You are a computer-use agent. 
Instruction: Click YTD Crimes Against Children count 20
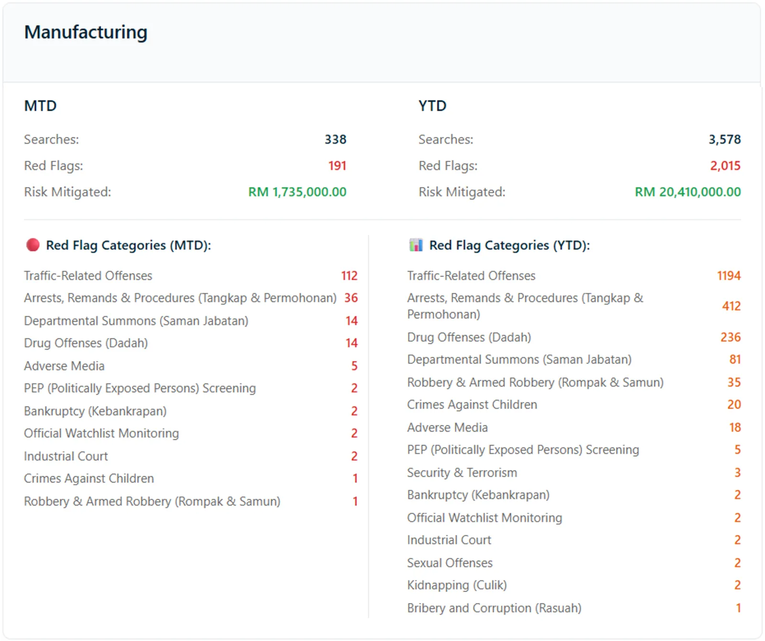point(734,405)
